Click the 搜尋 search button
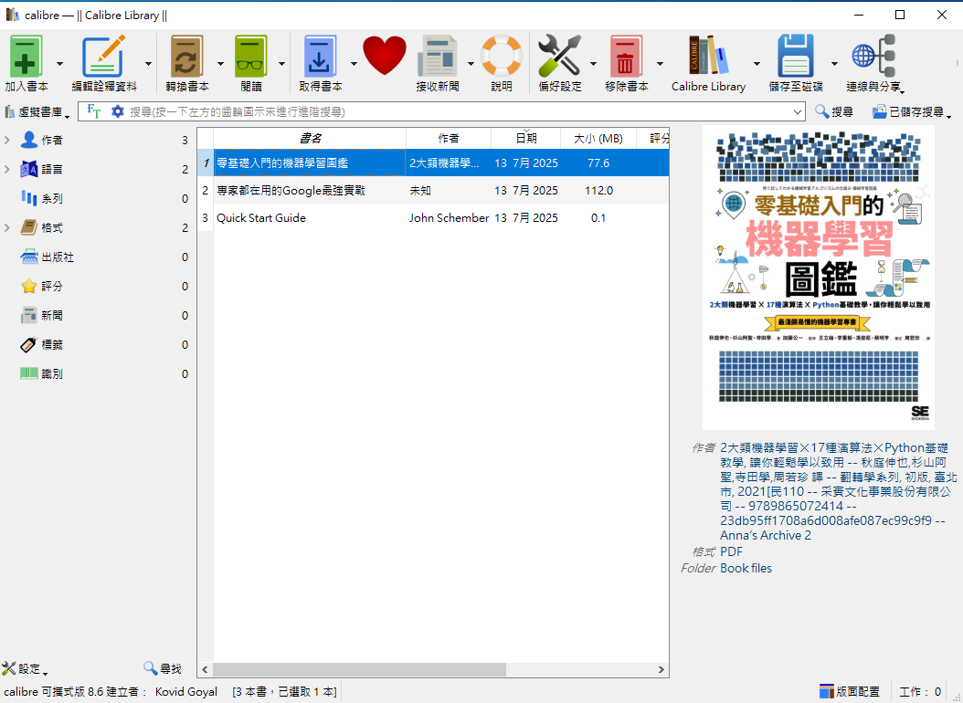The image size is (963, 703). 834,111
